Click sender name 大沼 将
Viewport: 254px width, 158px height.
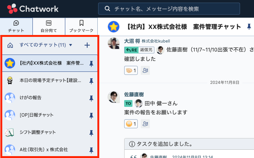pos(132,41)
